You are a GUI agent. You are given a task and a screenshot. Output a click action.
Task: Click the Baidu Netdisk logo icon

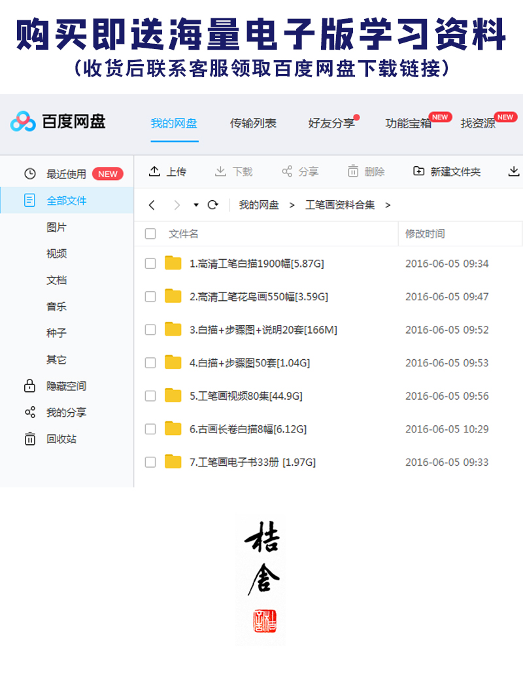23,122
